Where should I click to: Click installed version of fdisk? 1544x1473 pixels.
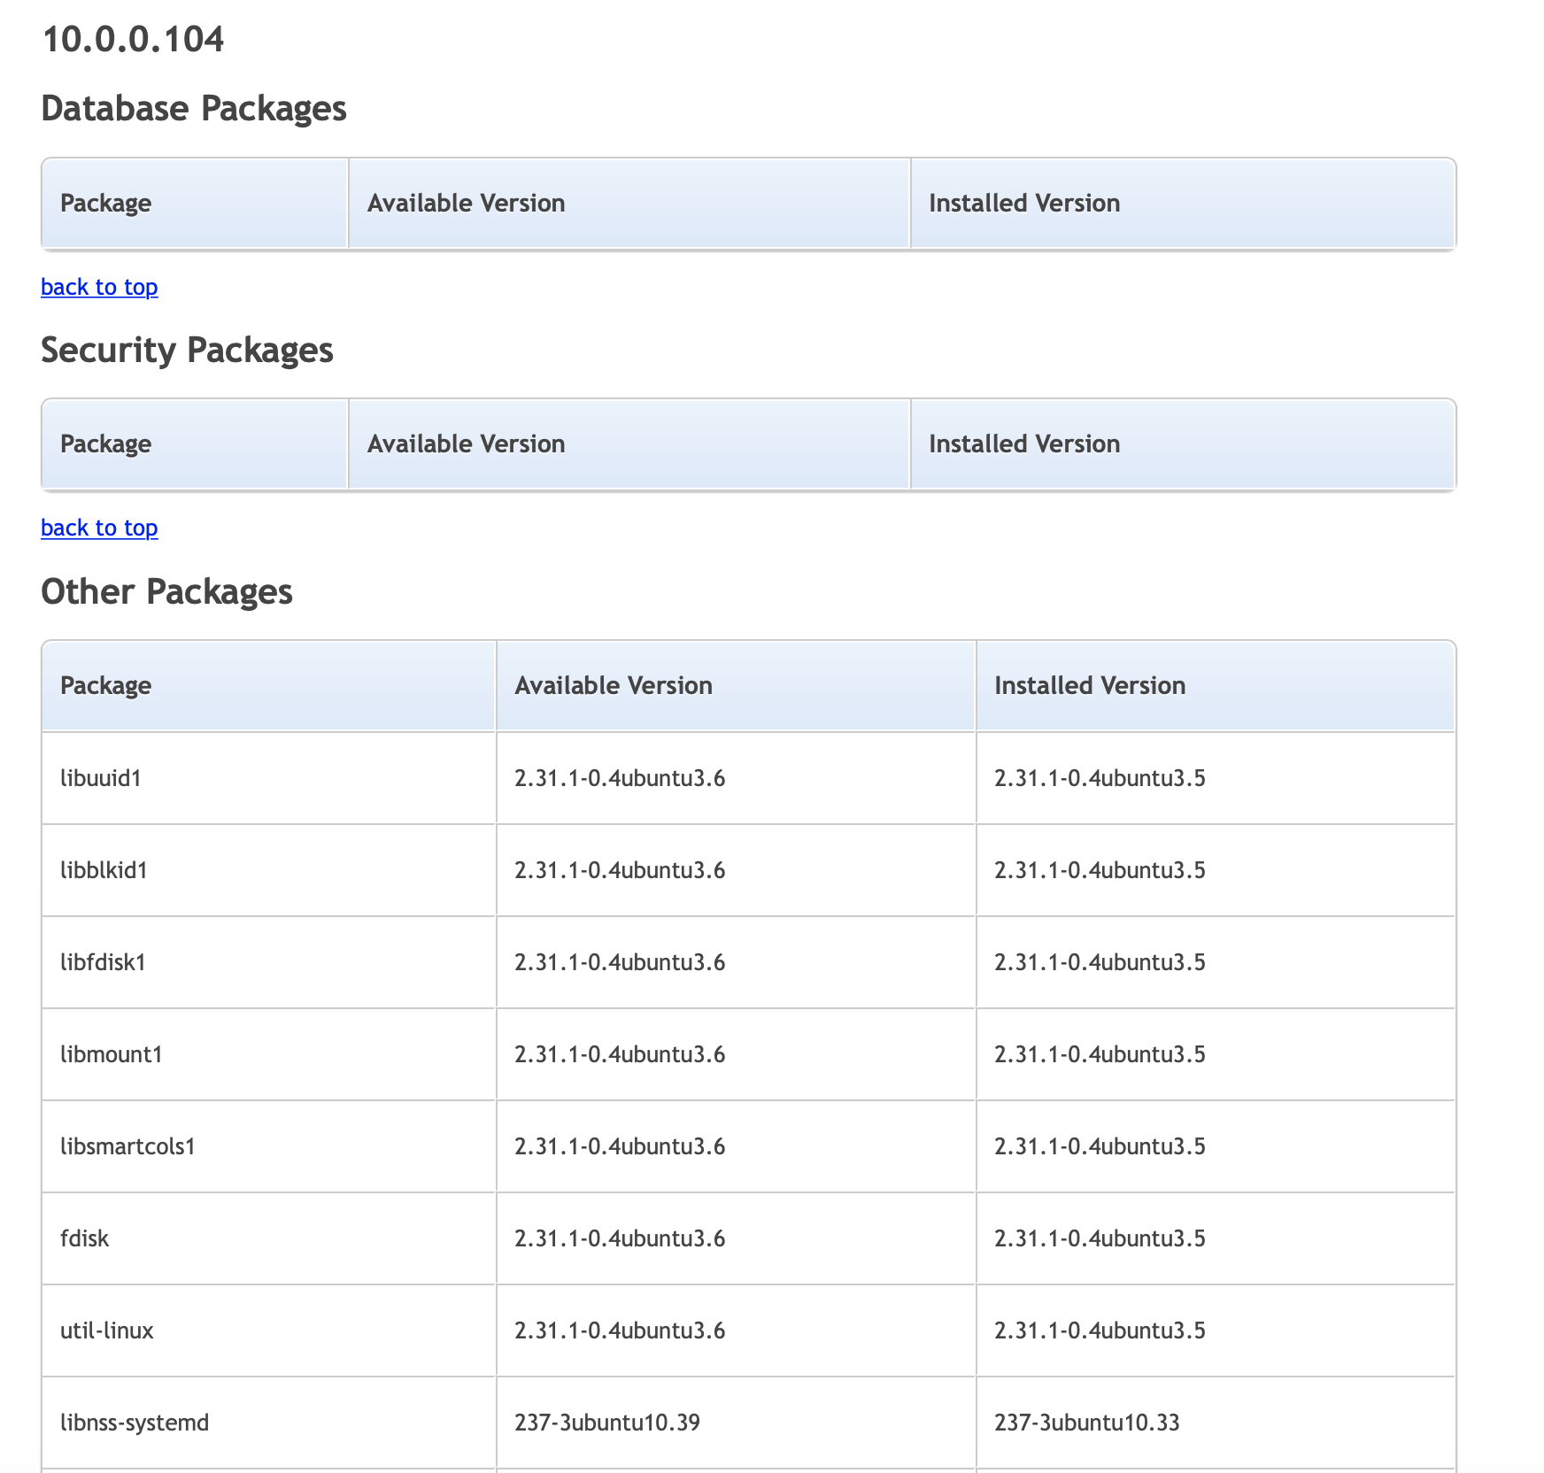[1216, 1238]
